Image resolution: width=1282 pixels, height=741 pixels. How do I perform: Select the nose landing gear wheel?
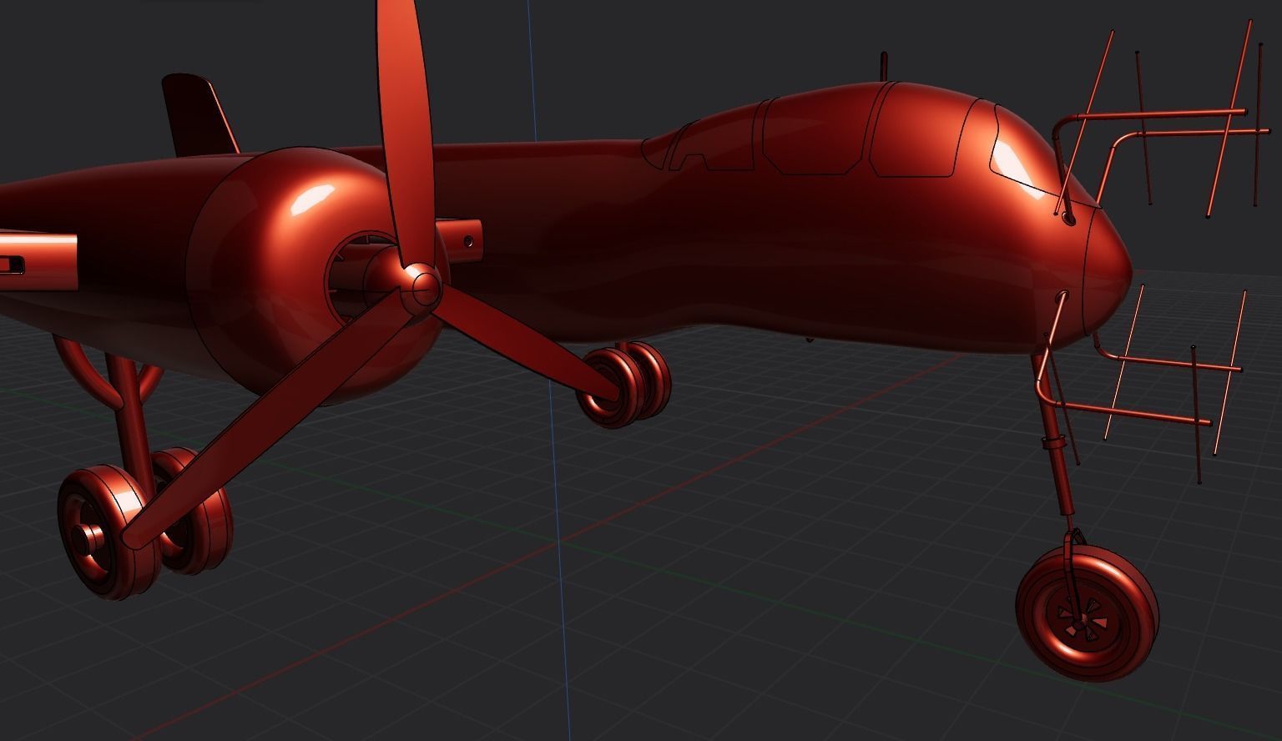1088,612
